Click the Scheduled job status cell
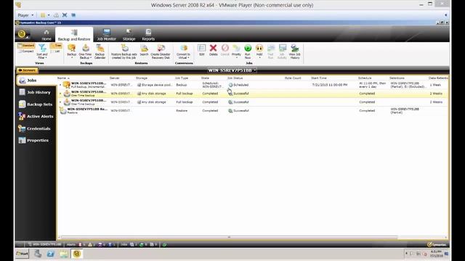465x261 pixels. tap(238, 85)
